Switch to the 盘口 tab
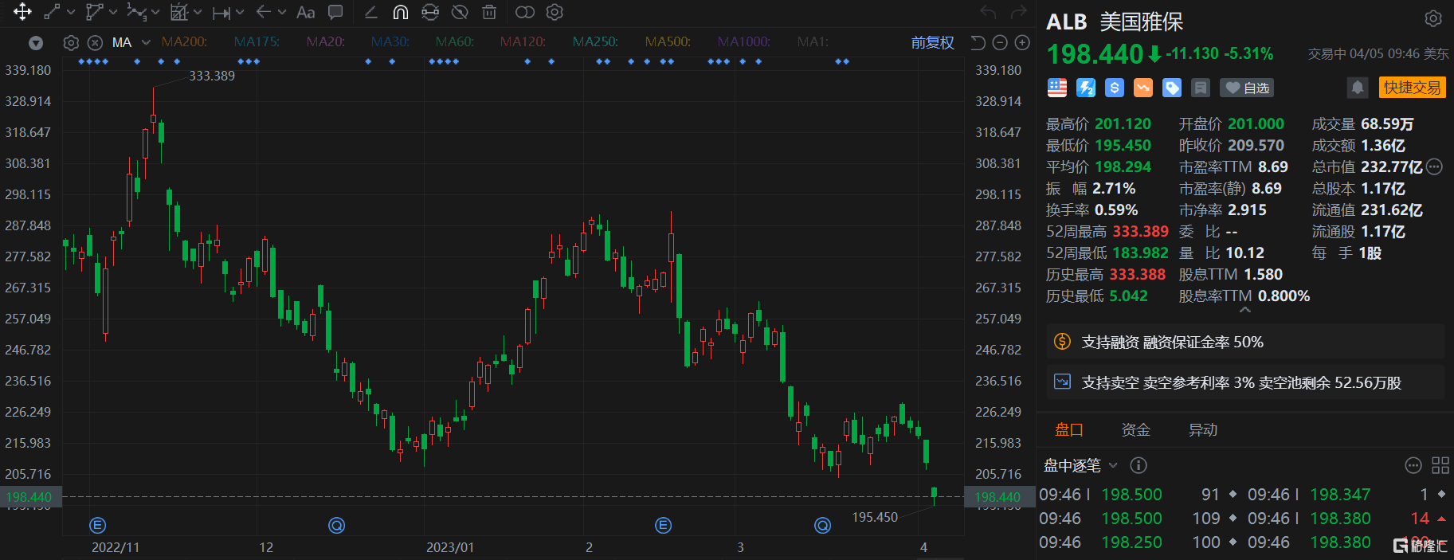Screen dimensions: 1454x560 [x=1069, y=430]
